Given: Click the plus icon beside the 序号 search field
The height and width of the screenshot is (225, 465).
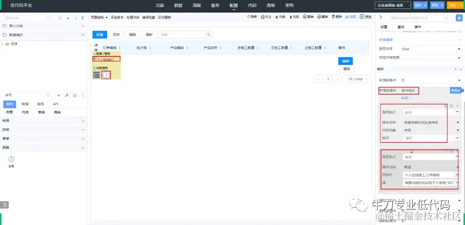Looking at the screenshot, I should [x=59, y=95].
